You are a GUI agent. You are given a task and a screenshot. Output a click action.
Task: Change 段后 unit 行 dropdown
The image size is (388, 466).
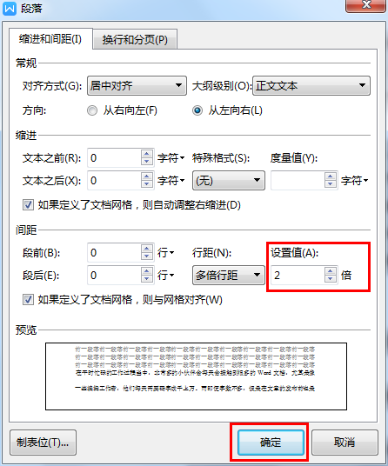[x=165, y=276]
